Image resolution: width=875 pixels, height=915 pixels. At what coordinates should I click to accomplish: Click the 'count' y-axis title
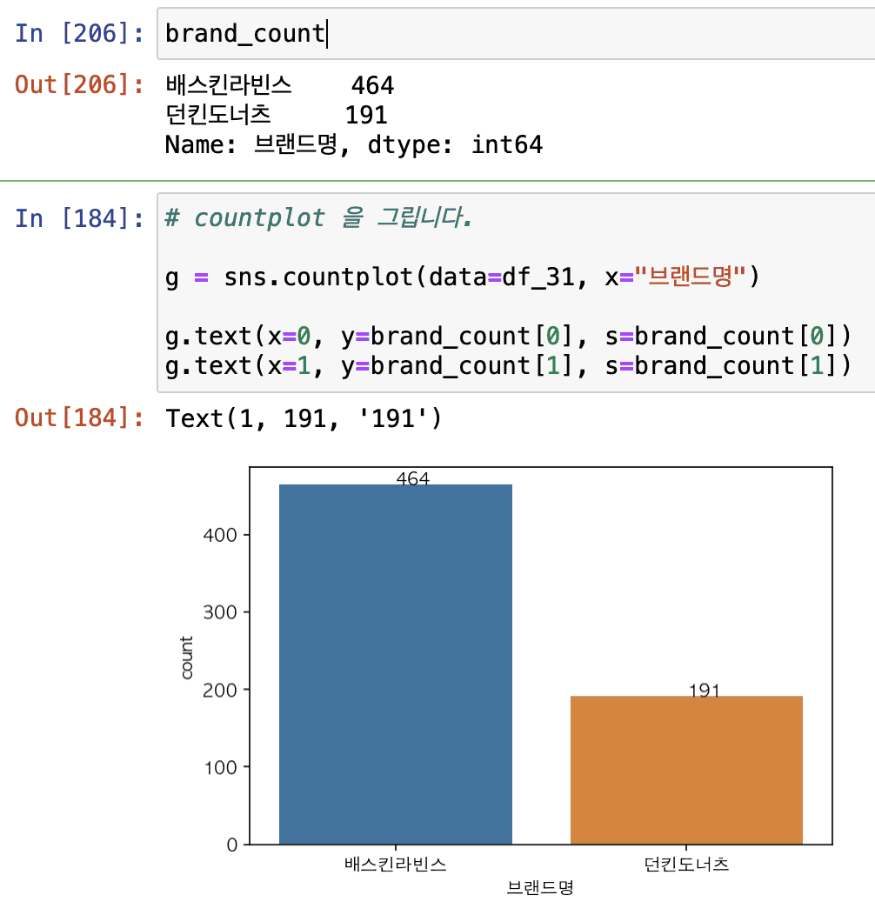click(x=186, y=658)
